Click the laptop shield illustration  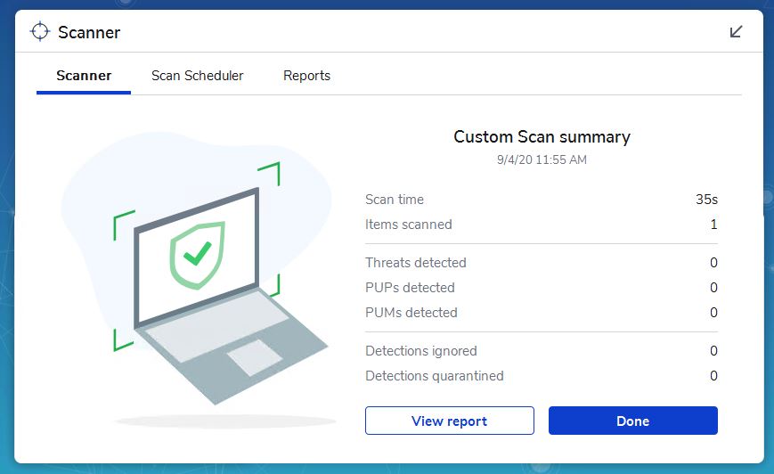tap(198, 282)
